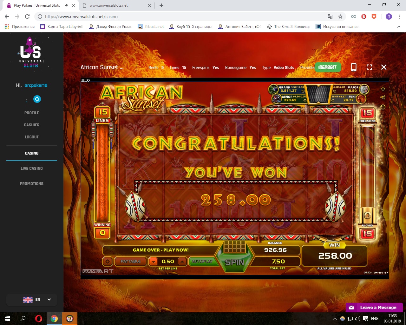This screenshot has height=325, width=406.
Task: Click the arcpoker10 username link
Action: (x=36, y=85)
